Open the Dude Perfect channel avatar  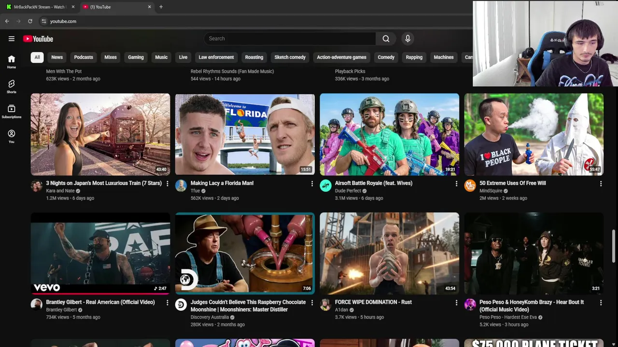tap(325, 186)
